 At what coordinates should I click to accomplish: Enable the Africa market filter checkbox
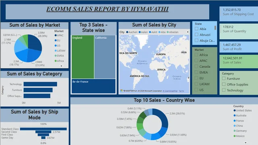tap(196, 55)
